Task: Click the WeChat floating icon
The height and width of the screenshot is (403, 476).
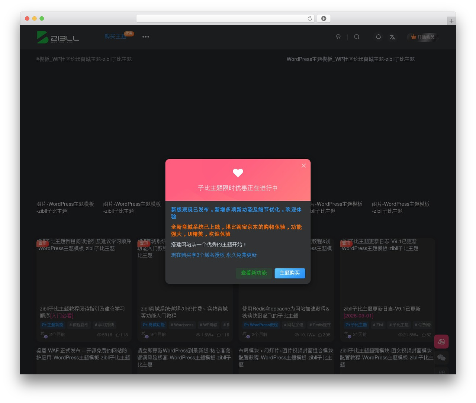Action: pyautogui.click(x=441, y=358)
